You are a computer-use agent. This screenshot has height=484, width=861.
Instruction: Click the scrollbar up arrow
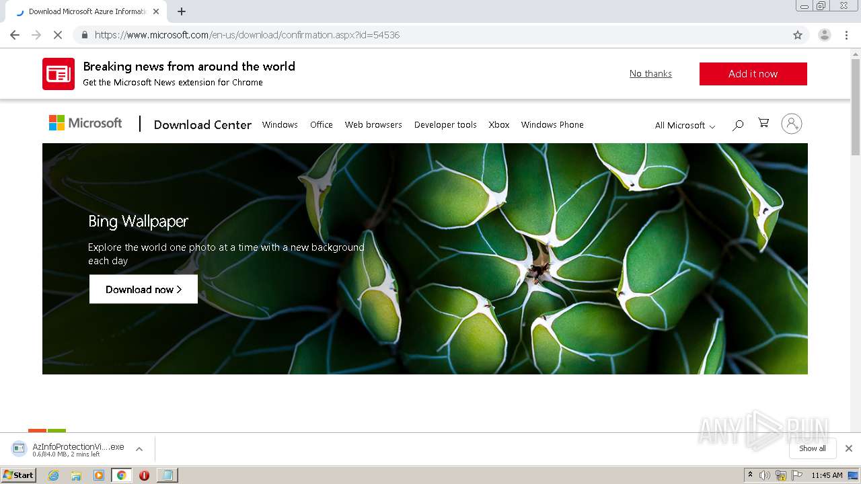tap(856, 53)
